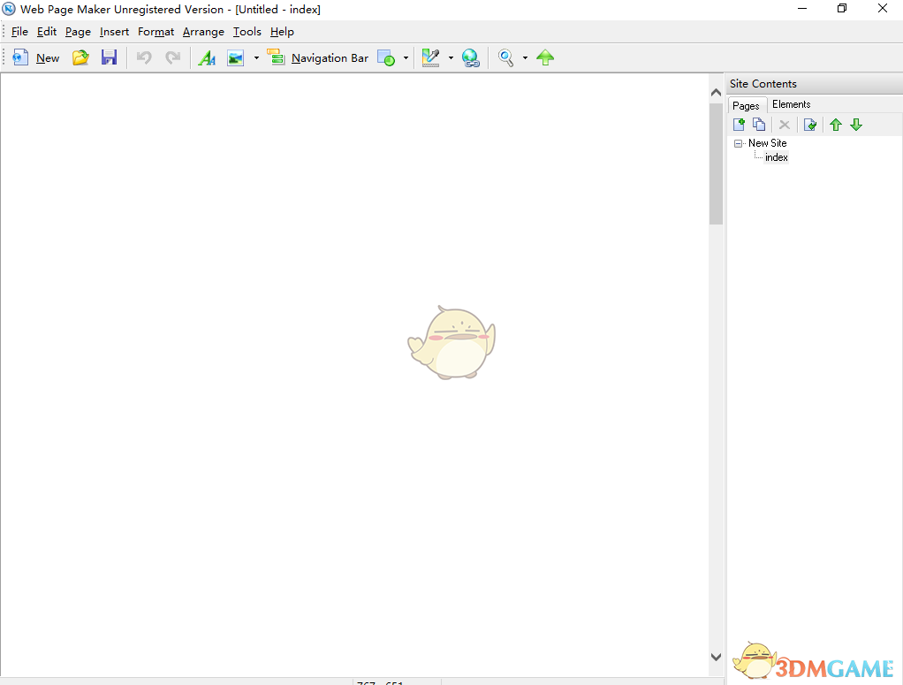This screenshot has height=685, width=903.
Task: Collapse the New Site tree node
Action: tap(739, 143)
